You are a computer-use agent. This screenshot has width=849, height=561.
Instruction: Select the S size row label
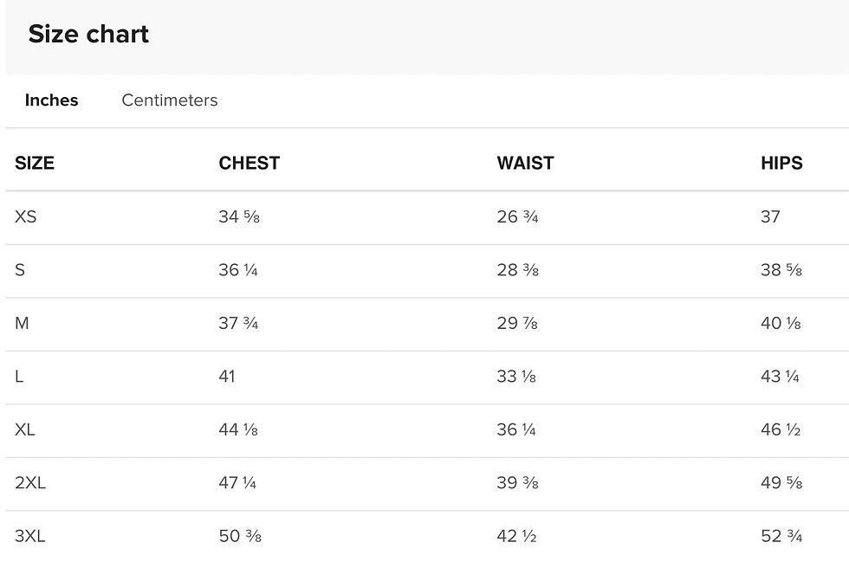(20, 270)
